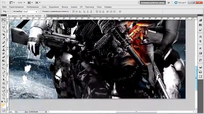The height and width of the screenshot is (114, 204).
Task: Open the Paragraph panel icon
Action: pos(200,41)
